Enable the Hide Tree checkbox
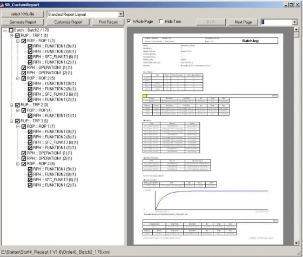The height and width of the screenshot is (257, 303). click(161, 21)
